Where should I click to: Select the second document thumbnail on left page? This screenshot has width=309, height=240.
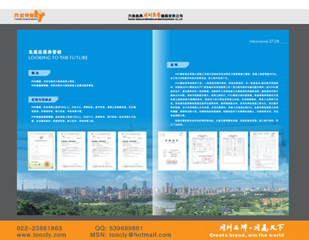(x=71, y=151)
